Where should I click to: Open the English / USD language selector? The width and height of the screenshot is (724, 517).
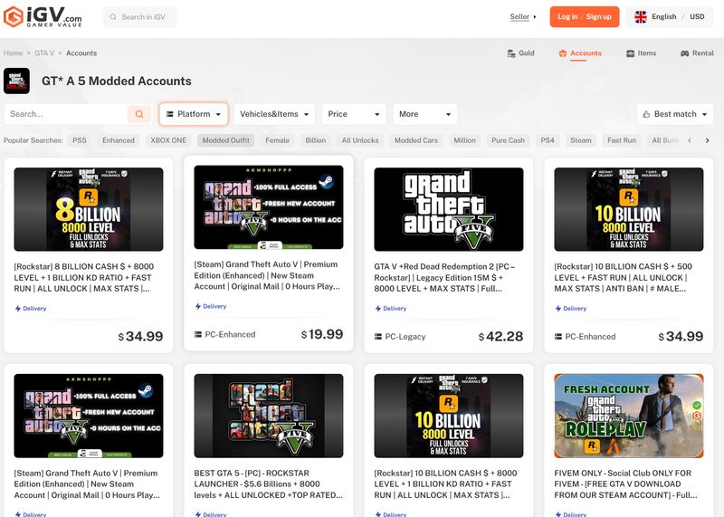[670, 17]
